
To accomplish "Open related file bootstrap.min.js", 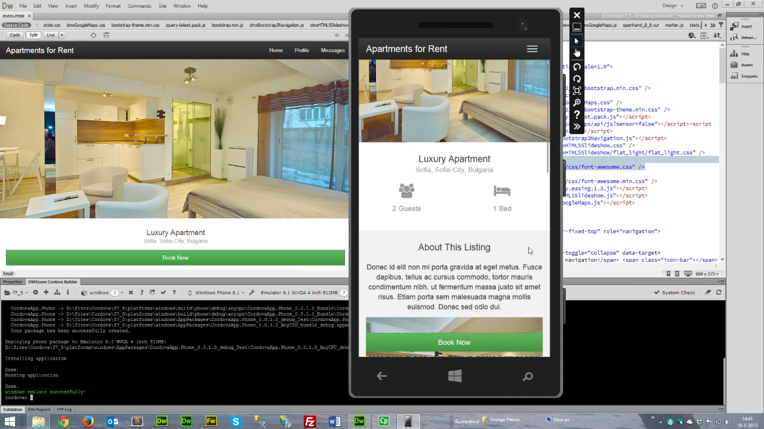I will tap(227, 25).
